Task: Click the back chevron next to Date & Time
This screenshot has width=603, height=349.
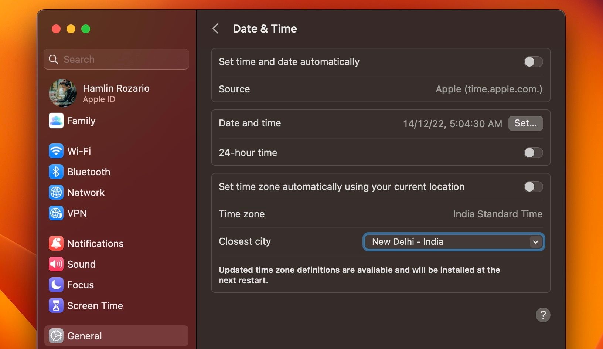Action: (x=216, y=28)
